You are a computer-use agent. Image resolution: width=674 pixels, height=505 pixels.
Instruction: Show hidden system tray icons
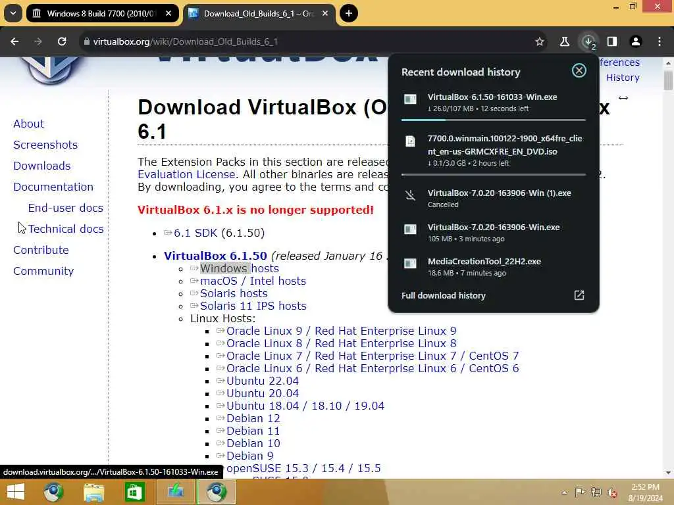click(x=564, y=493)
